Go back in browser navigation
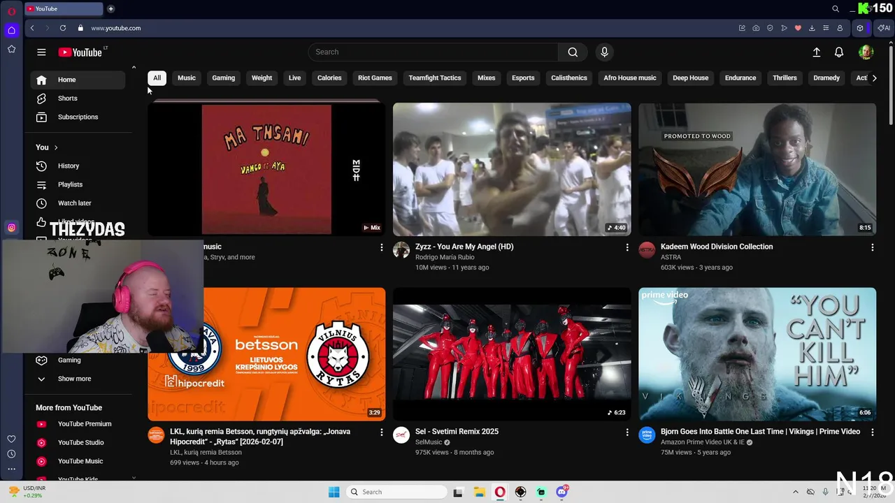Image resolution: width=895 pixels, height=503 pixels. click(x=32, y=28)
